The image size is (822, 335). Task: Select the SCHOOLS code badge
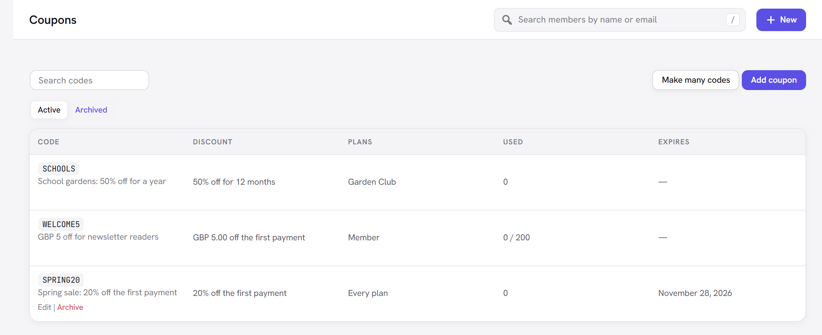point(59,168)
